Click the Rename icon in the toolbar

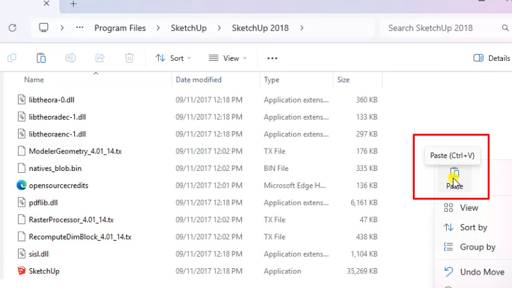click(70, 58)
